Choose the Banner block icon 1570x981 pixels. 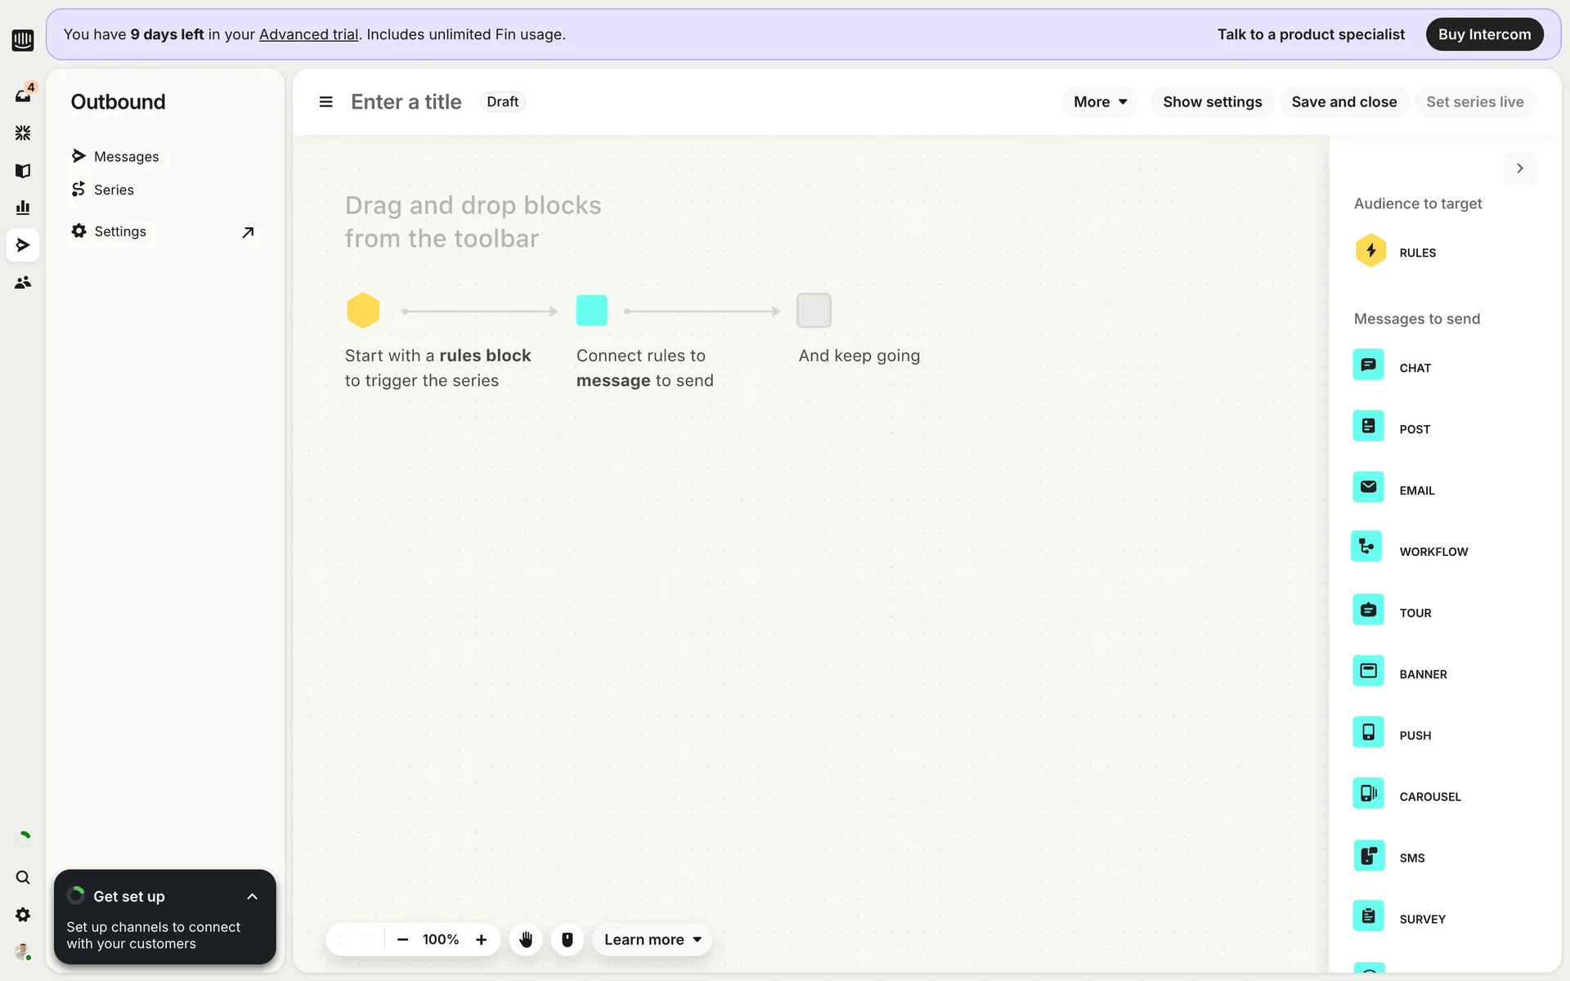pos(1368,672)
